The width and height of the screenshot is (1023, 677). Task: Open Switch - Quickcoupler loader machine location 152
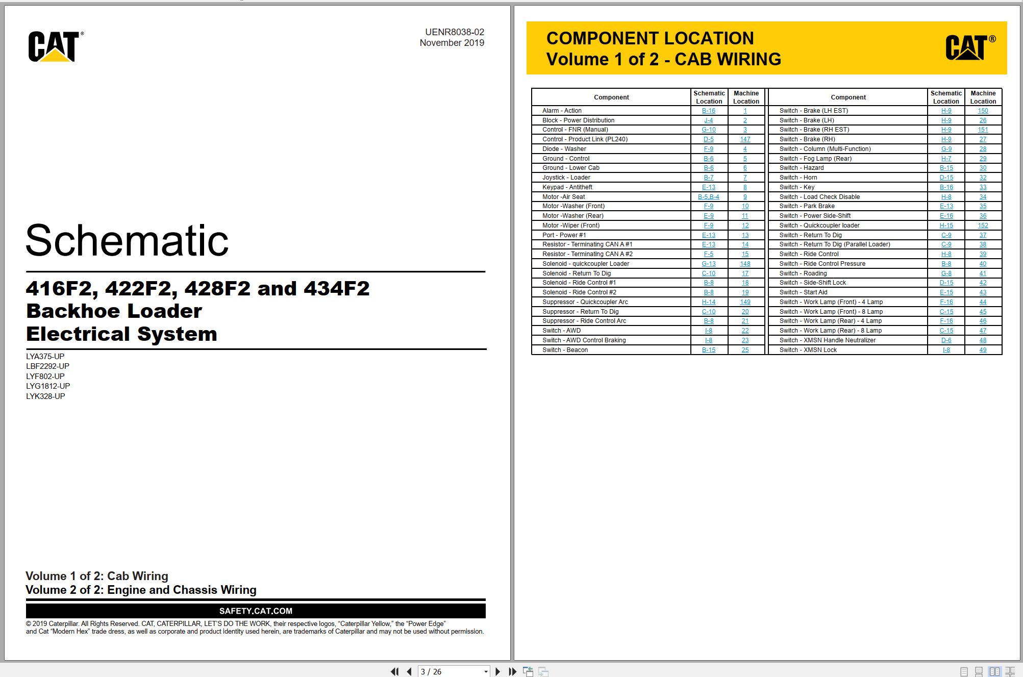[983, 225]
